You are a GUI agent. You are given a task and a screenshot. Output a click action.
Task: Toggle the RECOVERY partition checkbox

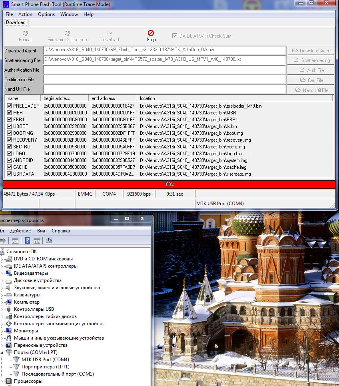click(10, 140)
